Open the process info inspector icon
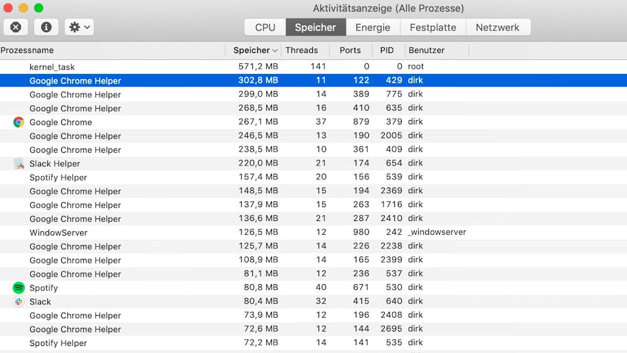Image resolution: width=627 pixels, height=353 pixels. click(47, 27)
